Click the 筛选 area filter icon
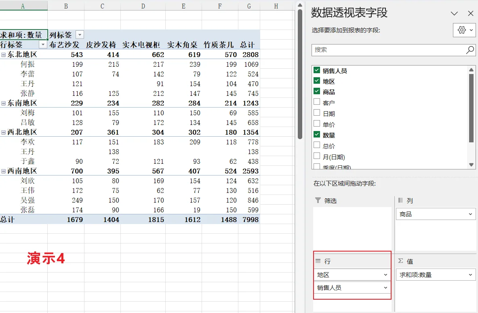The height and width of the screenshot is (313, 478). tap(318, 201)
